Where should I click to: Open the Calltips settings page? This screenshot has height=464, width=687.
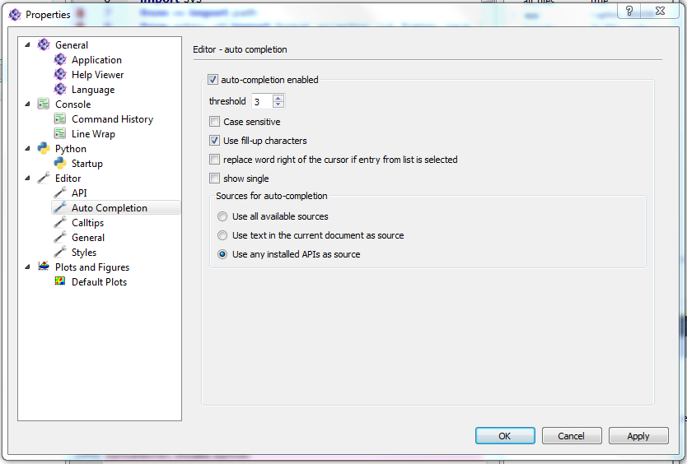pos(88,223)
